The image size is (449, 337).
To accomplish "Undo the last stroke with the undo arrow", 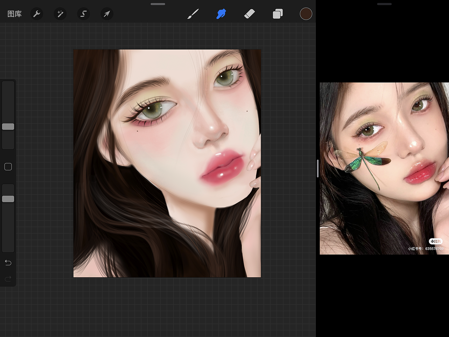I will [x=8, y=263].
